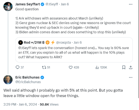Click the reply icon with 37 comments

(18, 67)
